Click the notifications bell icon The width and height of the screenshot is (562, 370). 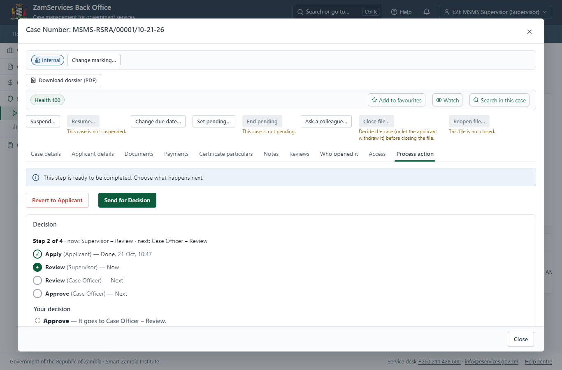tap(427, 12)
